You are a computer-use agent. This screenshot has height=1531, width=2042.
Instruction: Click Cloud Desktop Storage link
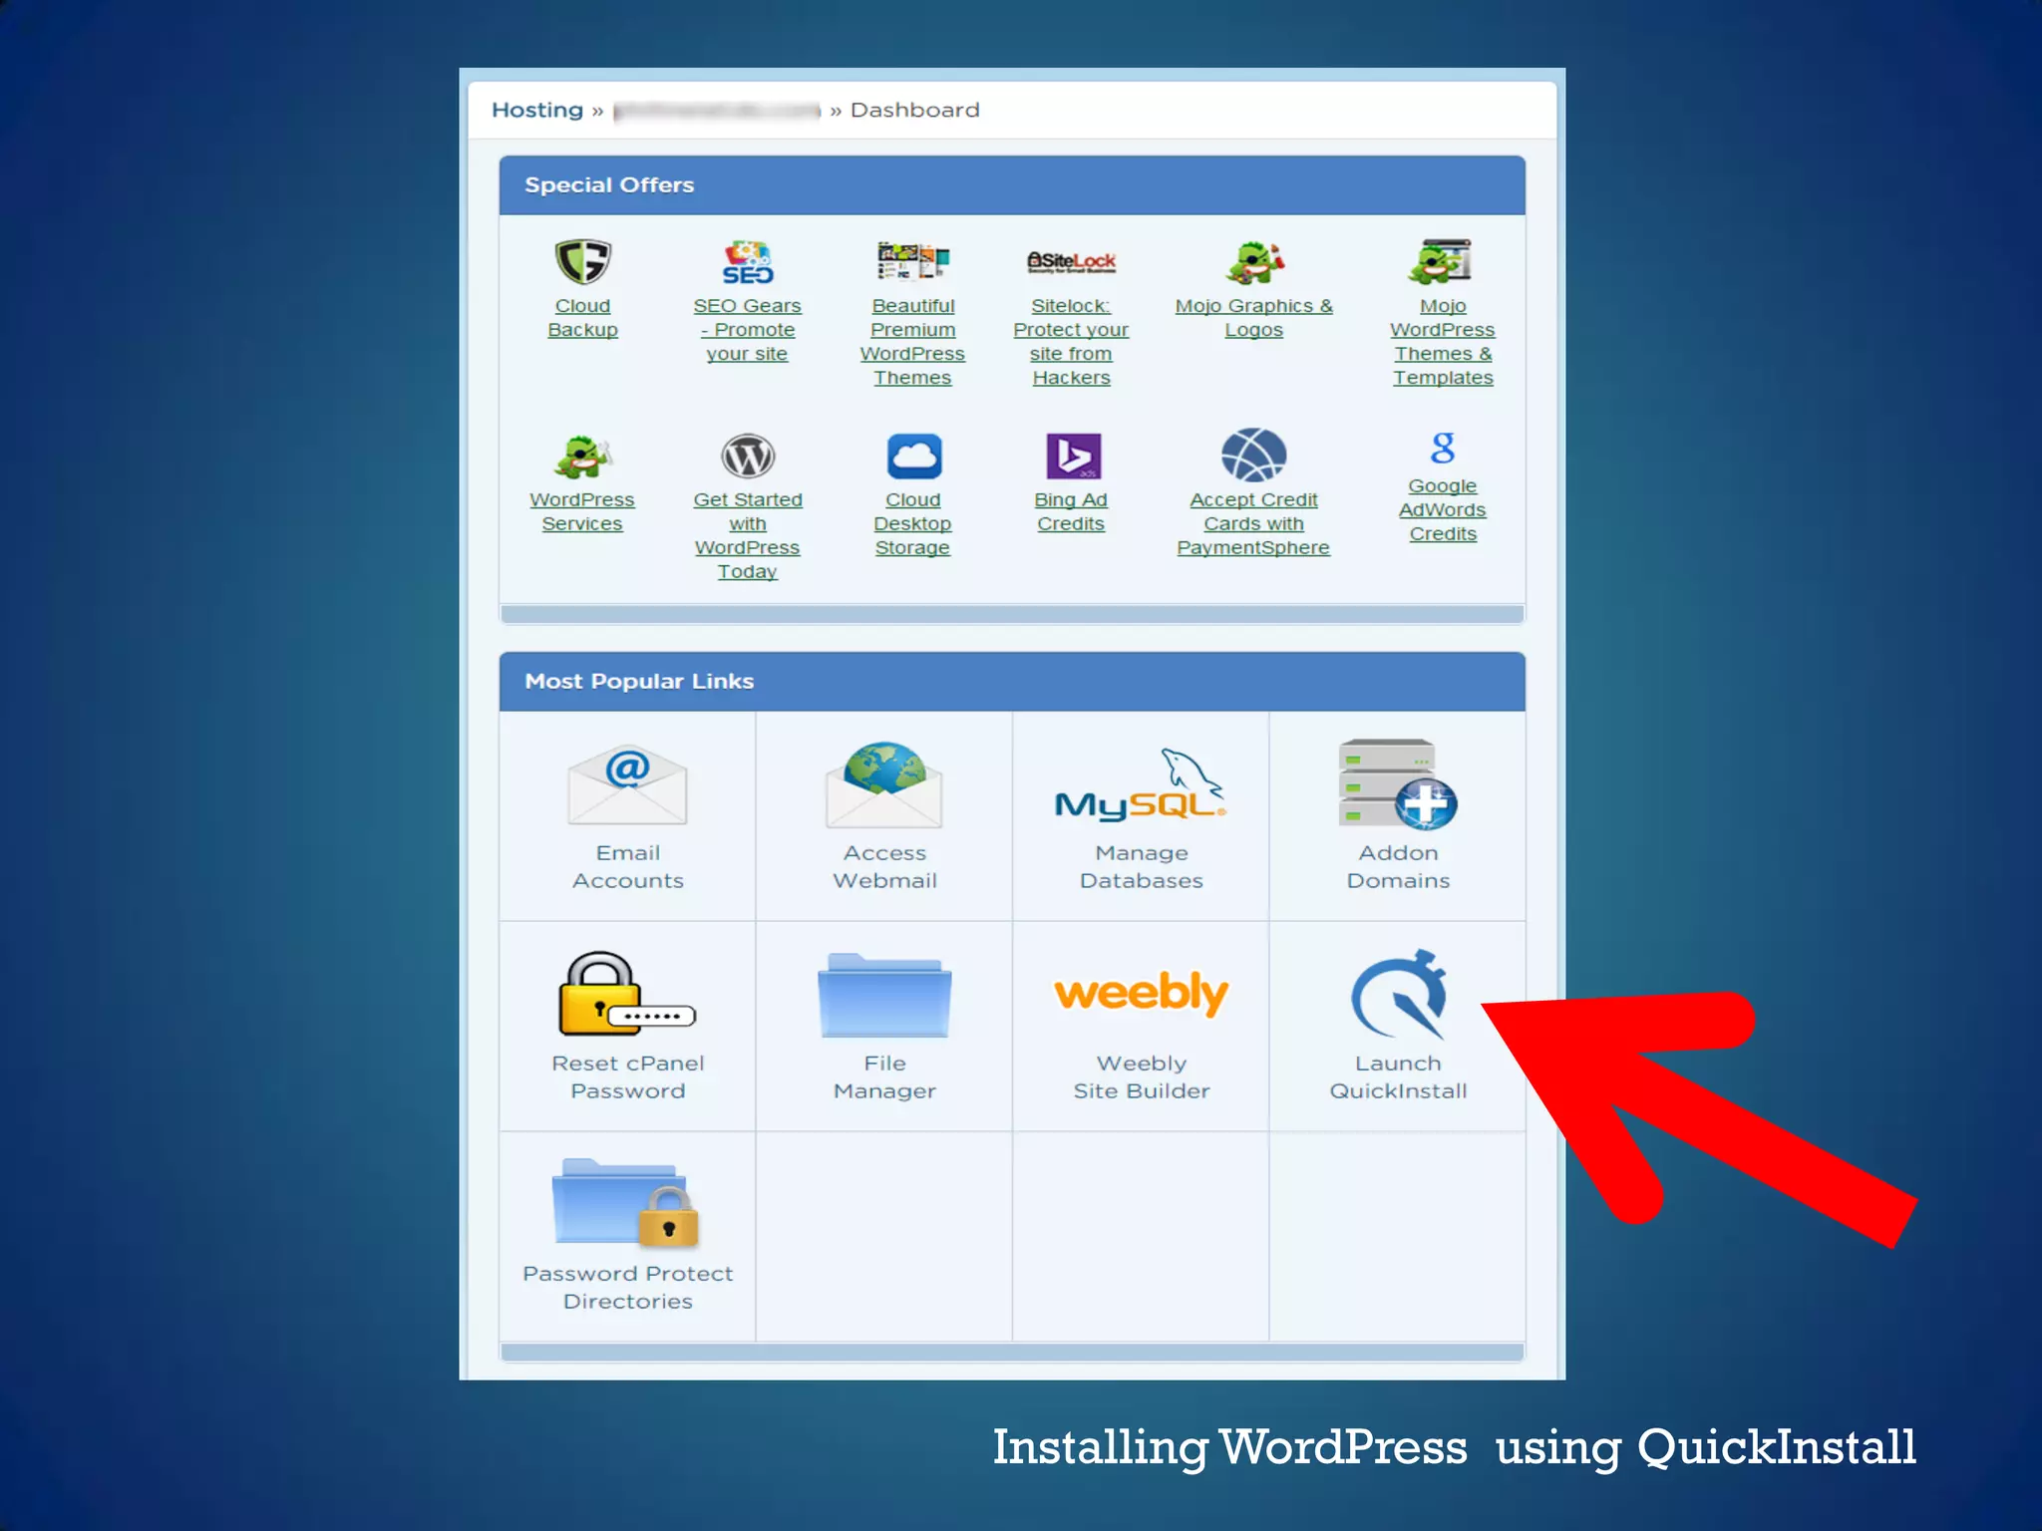pyautogui.click(x=912, y=523)
